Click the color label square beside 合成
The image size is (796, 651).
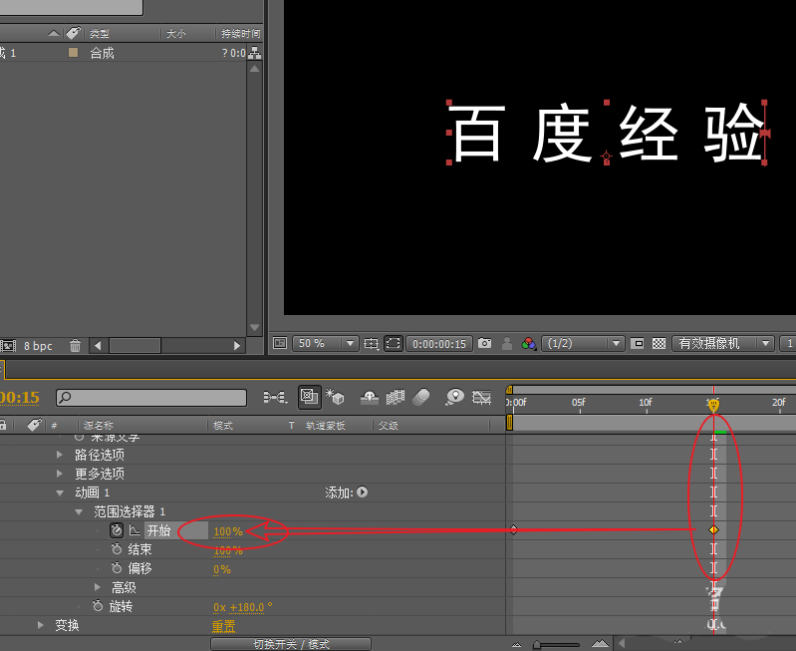tap(73, 53)
